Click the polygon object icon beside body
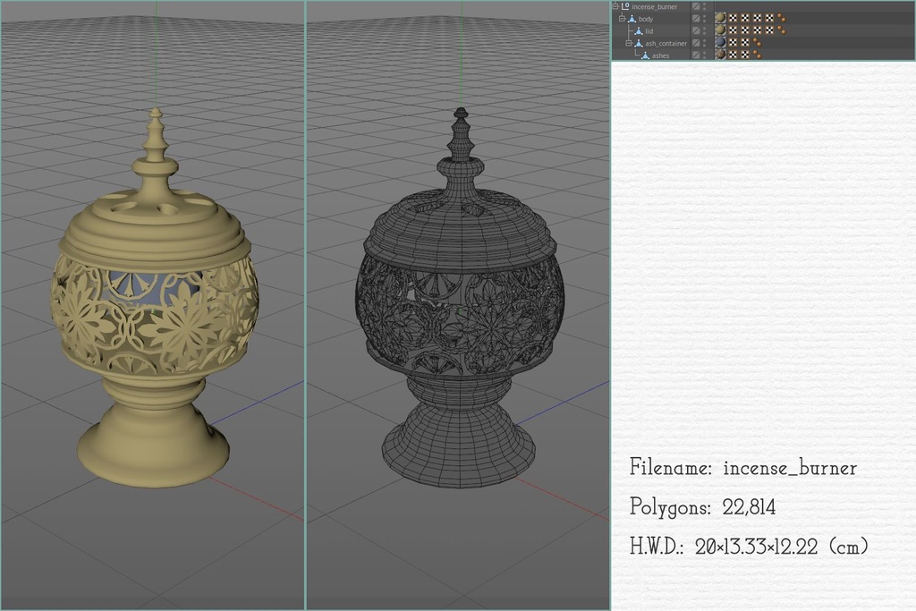Image resolution: width=916 pixels, height=611 pixels. [x=632, y=19]
